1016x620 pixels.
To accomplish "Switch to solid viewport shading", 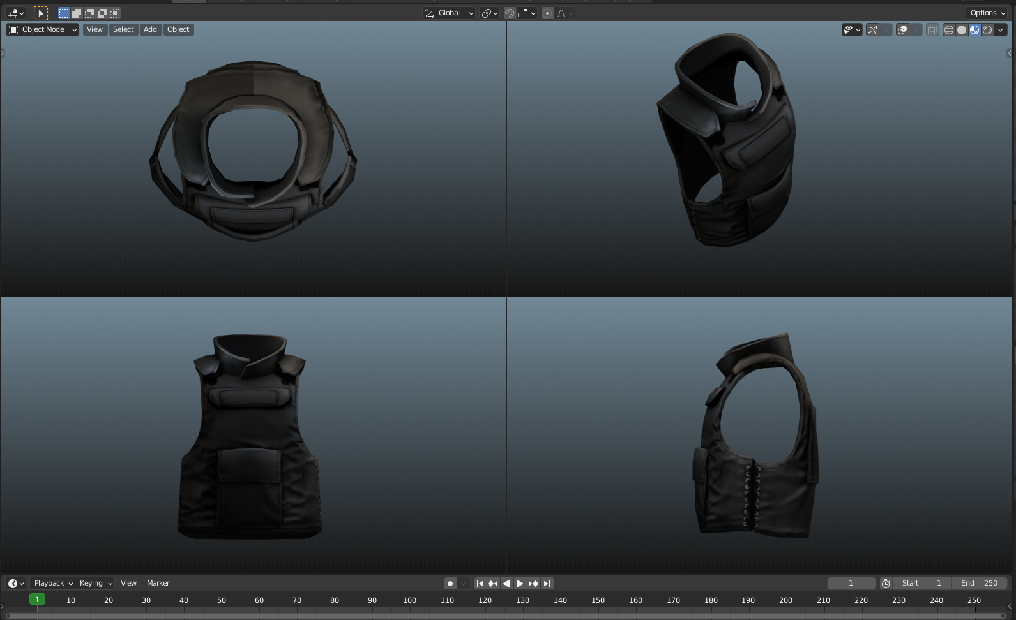I will click(962, 30).
